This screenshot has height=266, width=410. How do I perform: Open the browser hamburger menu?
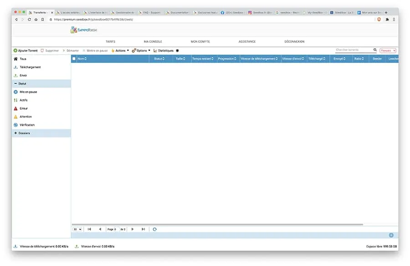tap(394, 20)
